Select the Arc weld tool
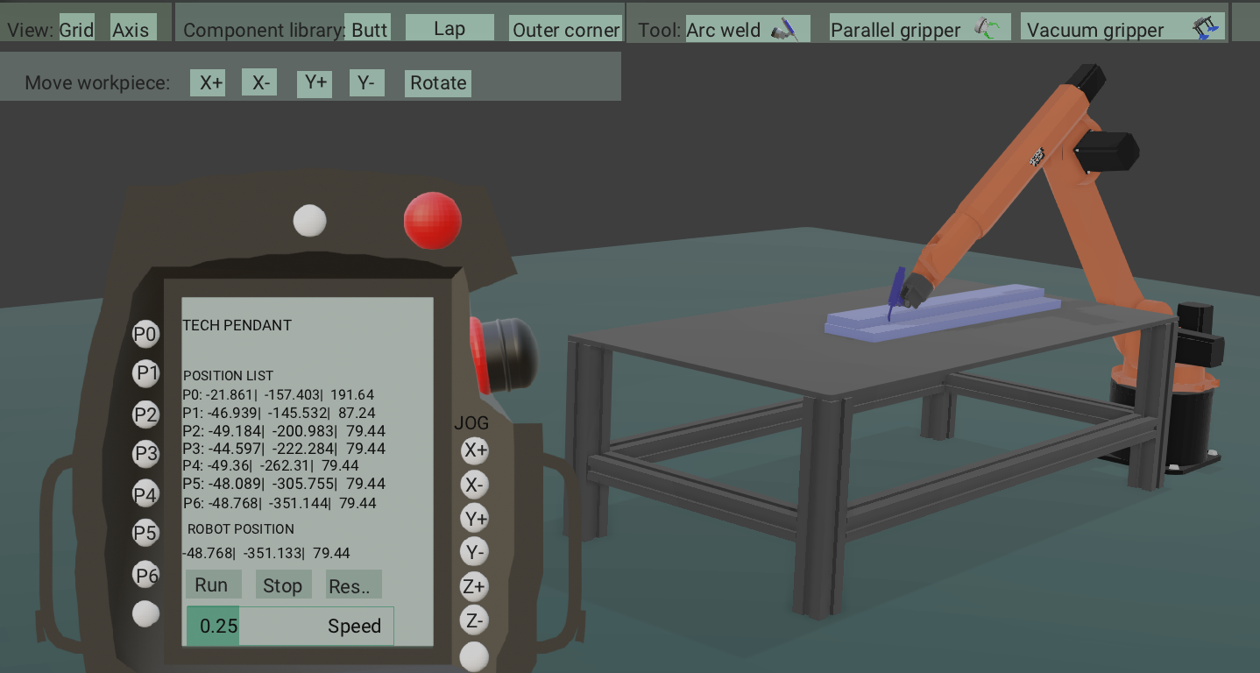 point(747,29)
